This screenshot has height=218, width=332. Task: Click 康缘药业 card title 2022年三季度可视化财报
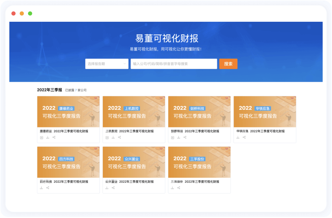(71, 131)
